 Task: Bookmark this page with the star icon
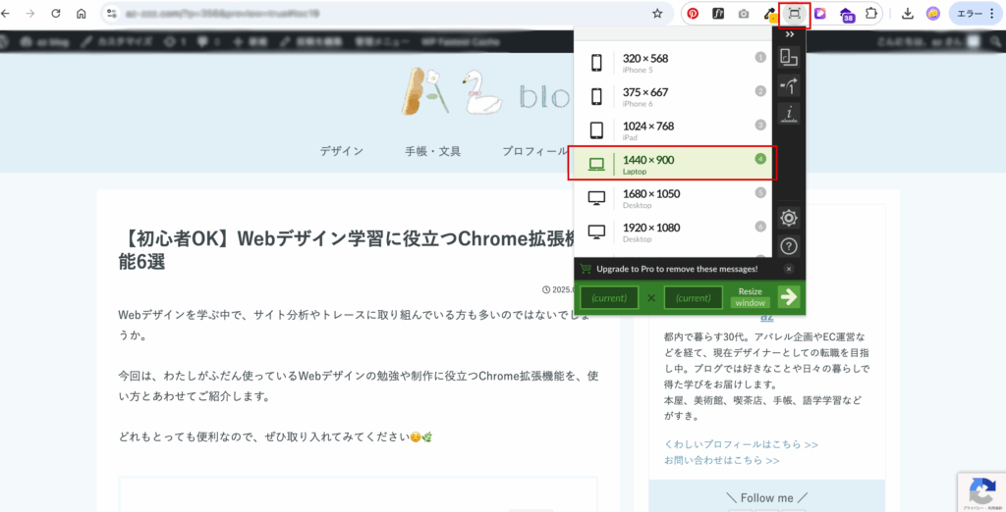click(657, 14)
